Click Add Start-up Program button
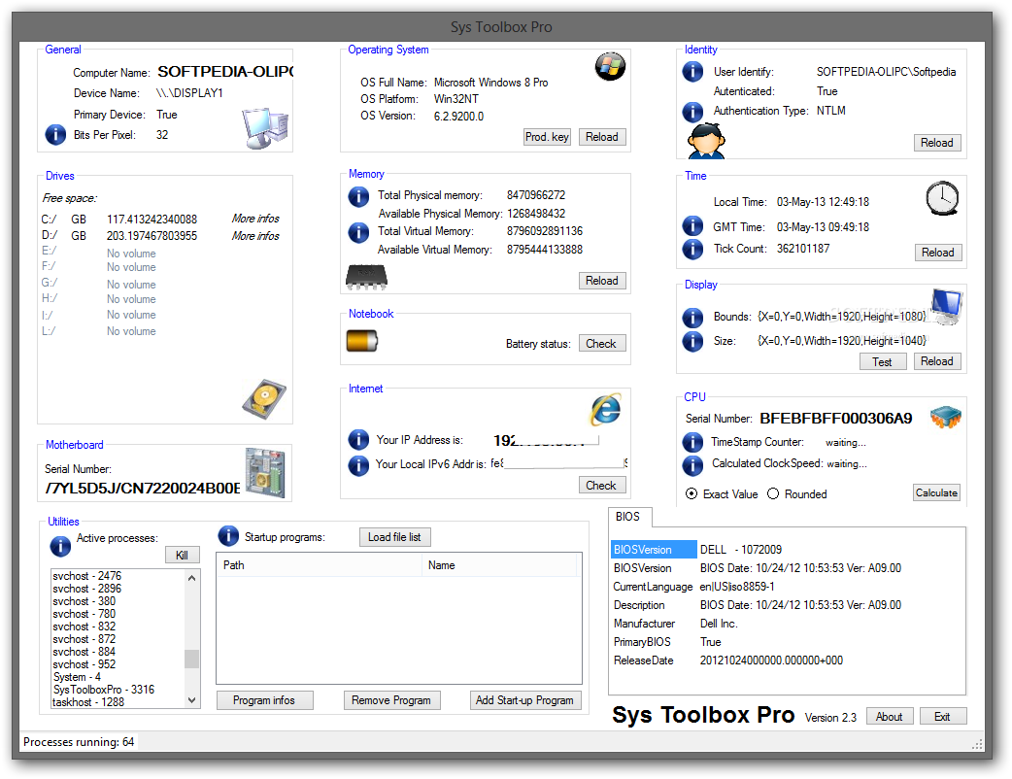The image size is (1012, 779). tap(524, 700)
